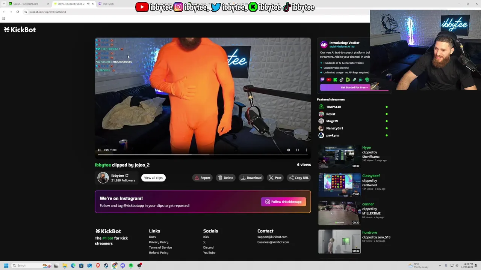Open the weather widget in taskbar

click(x=418, y=265)
